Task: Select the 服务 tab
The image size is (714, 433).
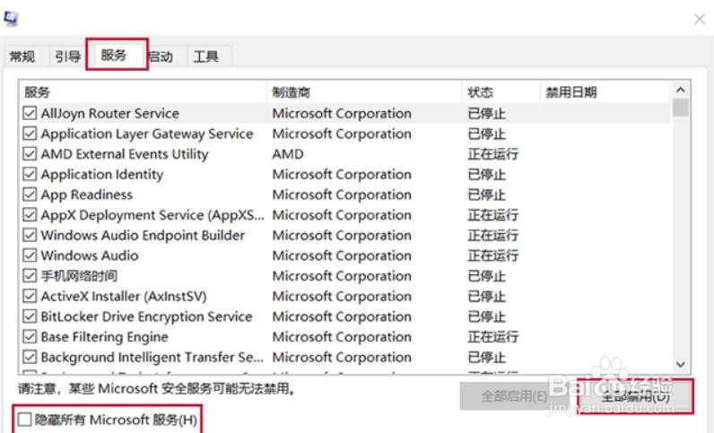Action: click(x=115, y=55)
